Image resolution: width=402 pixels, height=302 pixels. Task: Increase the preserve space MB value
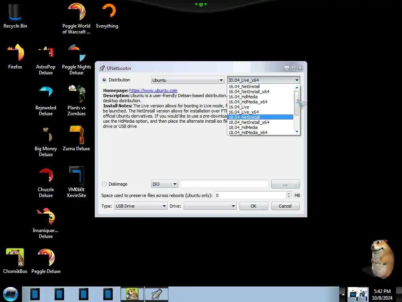289,193
